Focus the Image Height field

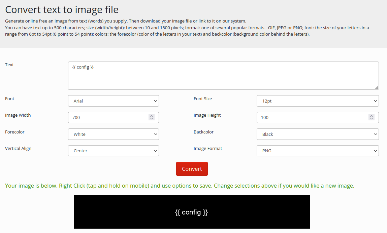312,118
